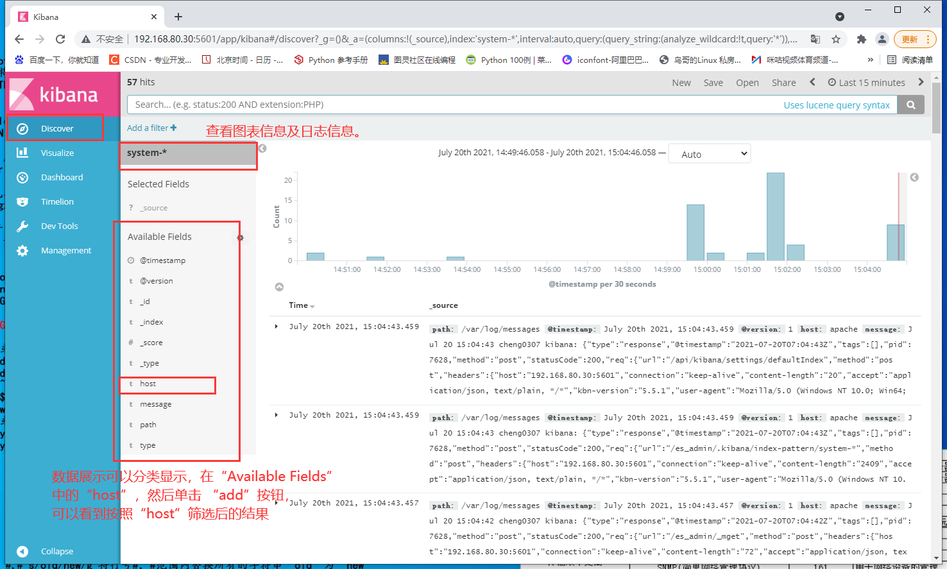Open the CSDN bookmark
The height and width of the screenshot is (569, 947).
151,60
